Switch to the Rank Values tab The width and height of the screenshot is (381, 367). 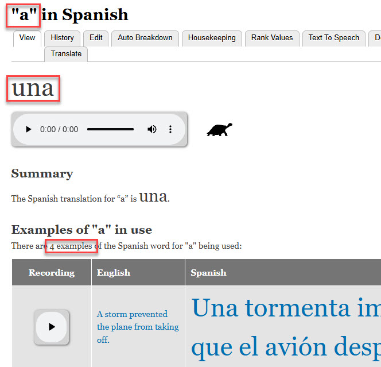click(x=272, y=38)
